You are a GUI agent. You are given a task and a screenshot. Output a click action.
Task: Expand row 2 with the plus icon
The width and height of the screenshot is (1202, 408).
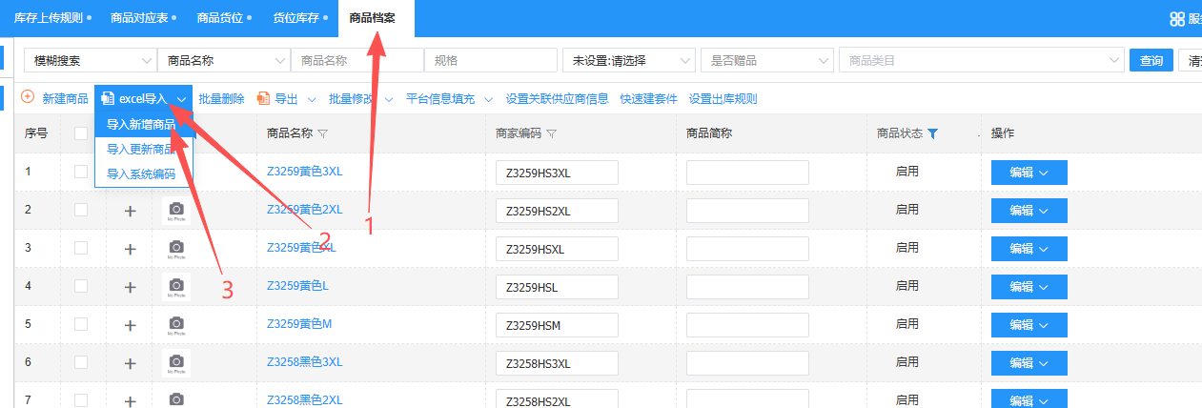[131, 211]
